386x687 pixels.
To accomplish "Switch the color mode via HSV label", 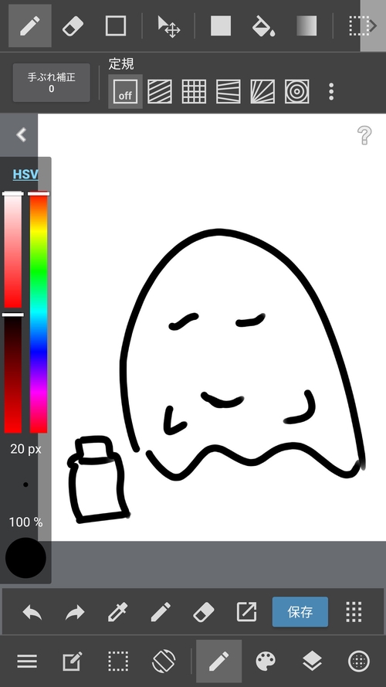I will pos(25,175).
